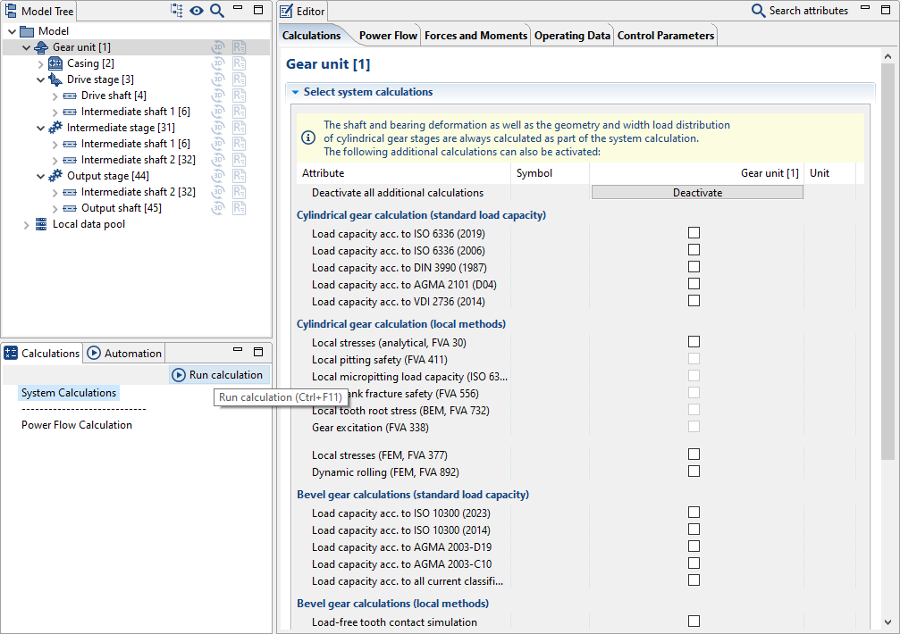Collapse the Intermediate stage [31] tree node
Viewport: 900px width, 634px height.
click(40, 128)
